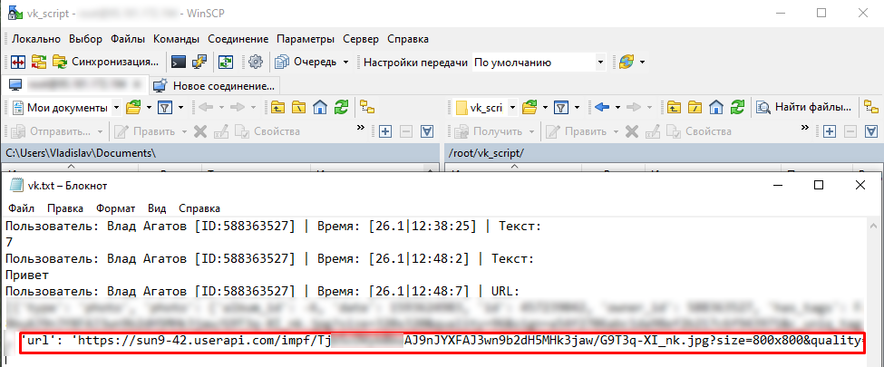
Task: Click the /root/vk_script/ remote path bar
Action: 664,153
